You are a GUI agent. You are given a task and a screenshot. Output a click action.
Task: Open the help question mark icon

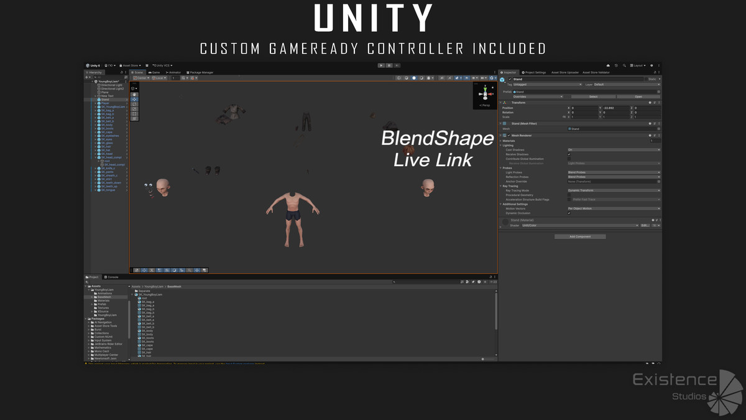point(652,65)
